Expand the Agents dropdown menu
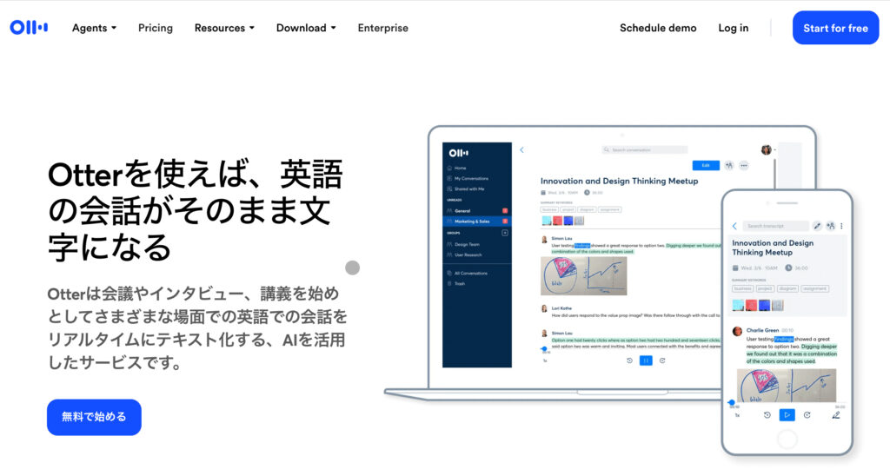 coord(94,28)
